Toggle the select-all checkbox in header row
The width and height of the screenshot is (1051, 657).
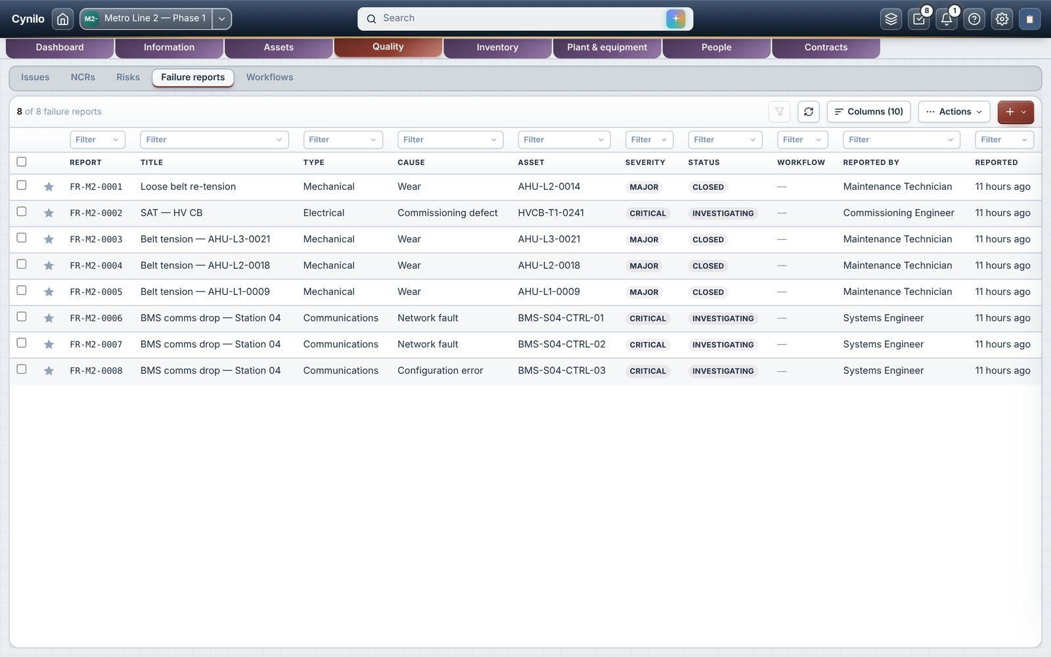point(22,162)
